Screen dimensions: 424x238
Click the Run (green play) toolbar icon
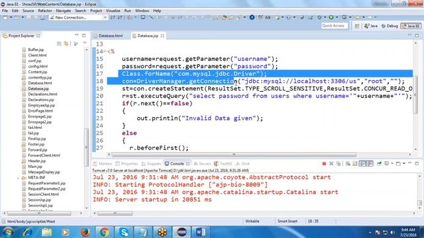(x=331, y=17)
